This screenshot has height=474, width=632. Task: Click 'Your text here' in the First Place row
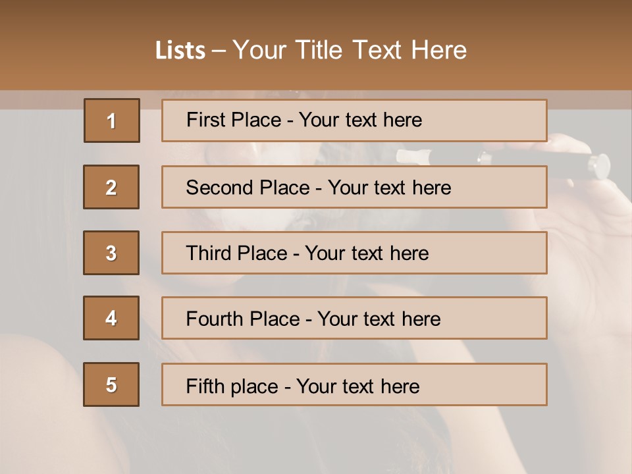(x=360, y=120)
